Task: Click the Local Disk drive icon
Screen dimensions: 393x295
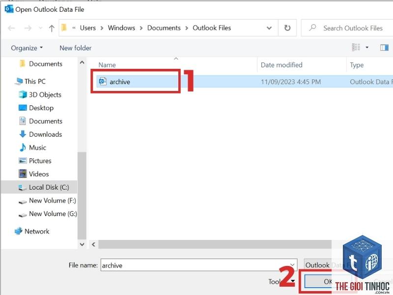Action: click(23, 187)
